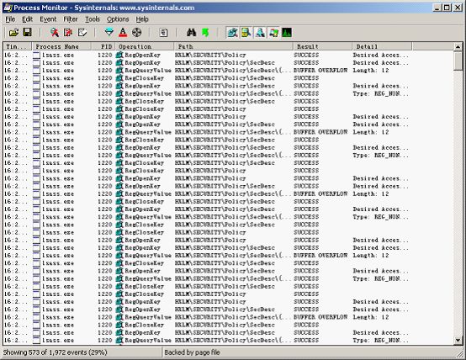Screen dimensions: 466x360
Task: Open Highlight settings with the red A icon
Action: [123, 33]
